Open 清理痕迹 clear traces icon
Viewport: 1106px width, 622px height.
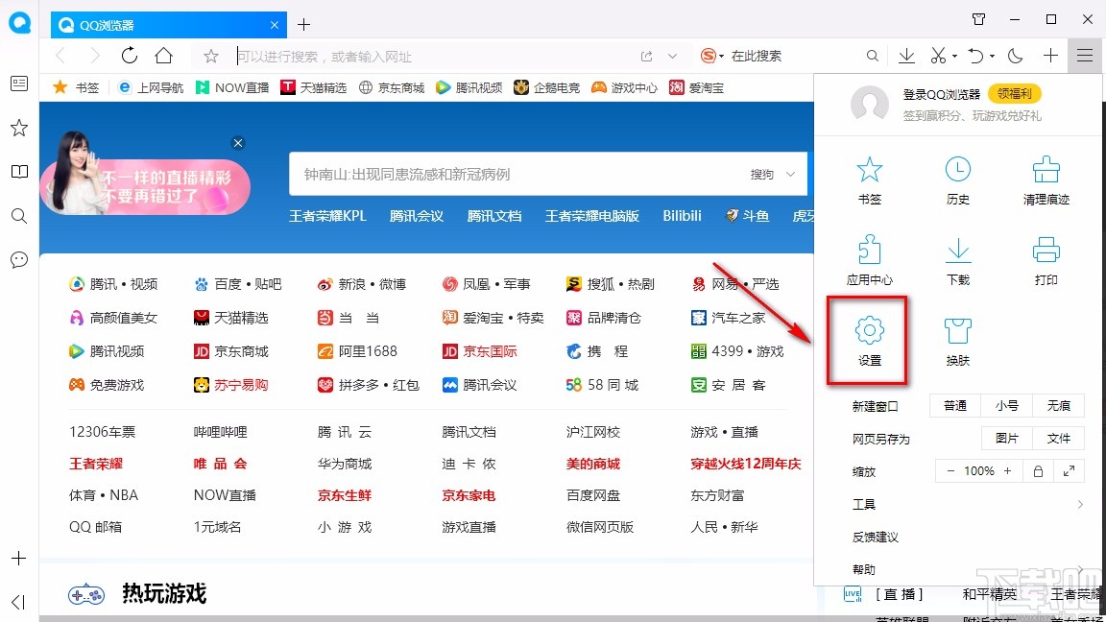(x=1046, y=180)
